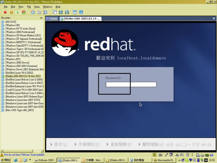Select [Windows SuperXPV7.1 Professional] favorite

24,46
